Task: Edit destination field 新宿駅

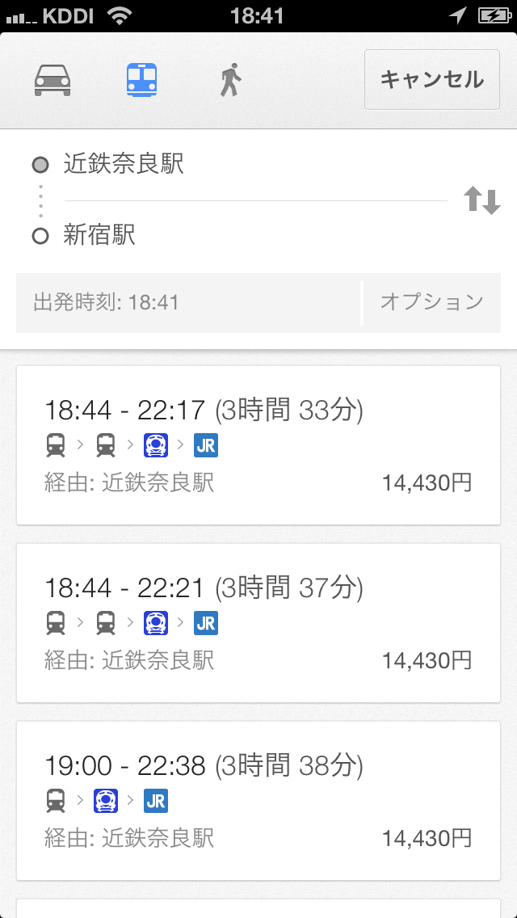Action: click(255, 236)
